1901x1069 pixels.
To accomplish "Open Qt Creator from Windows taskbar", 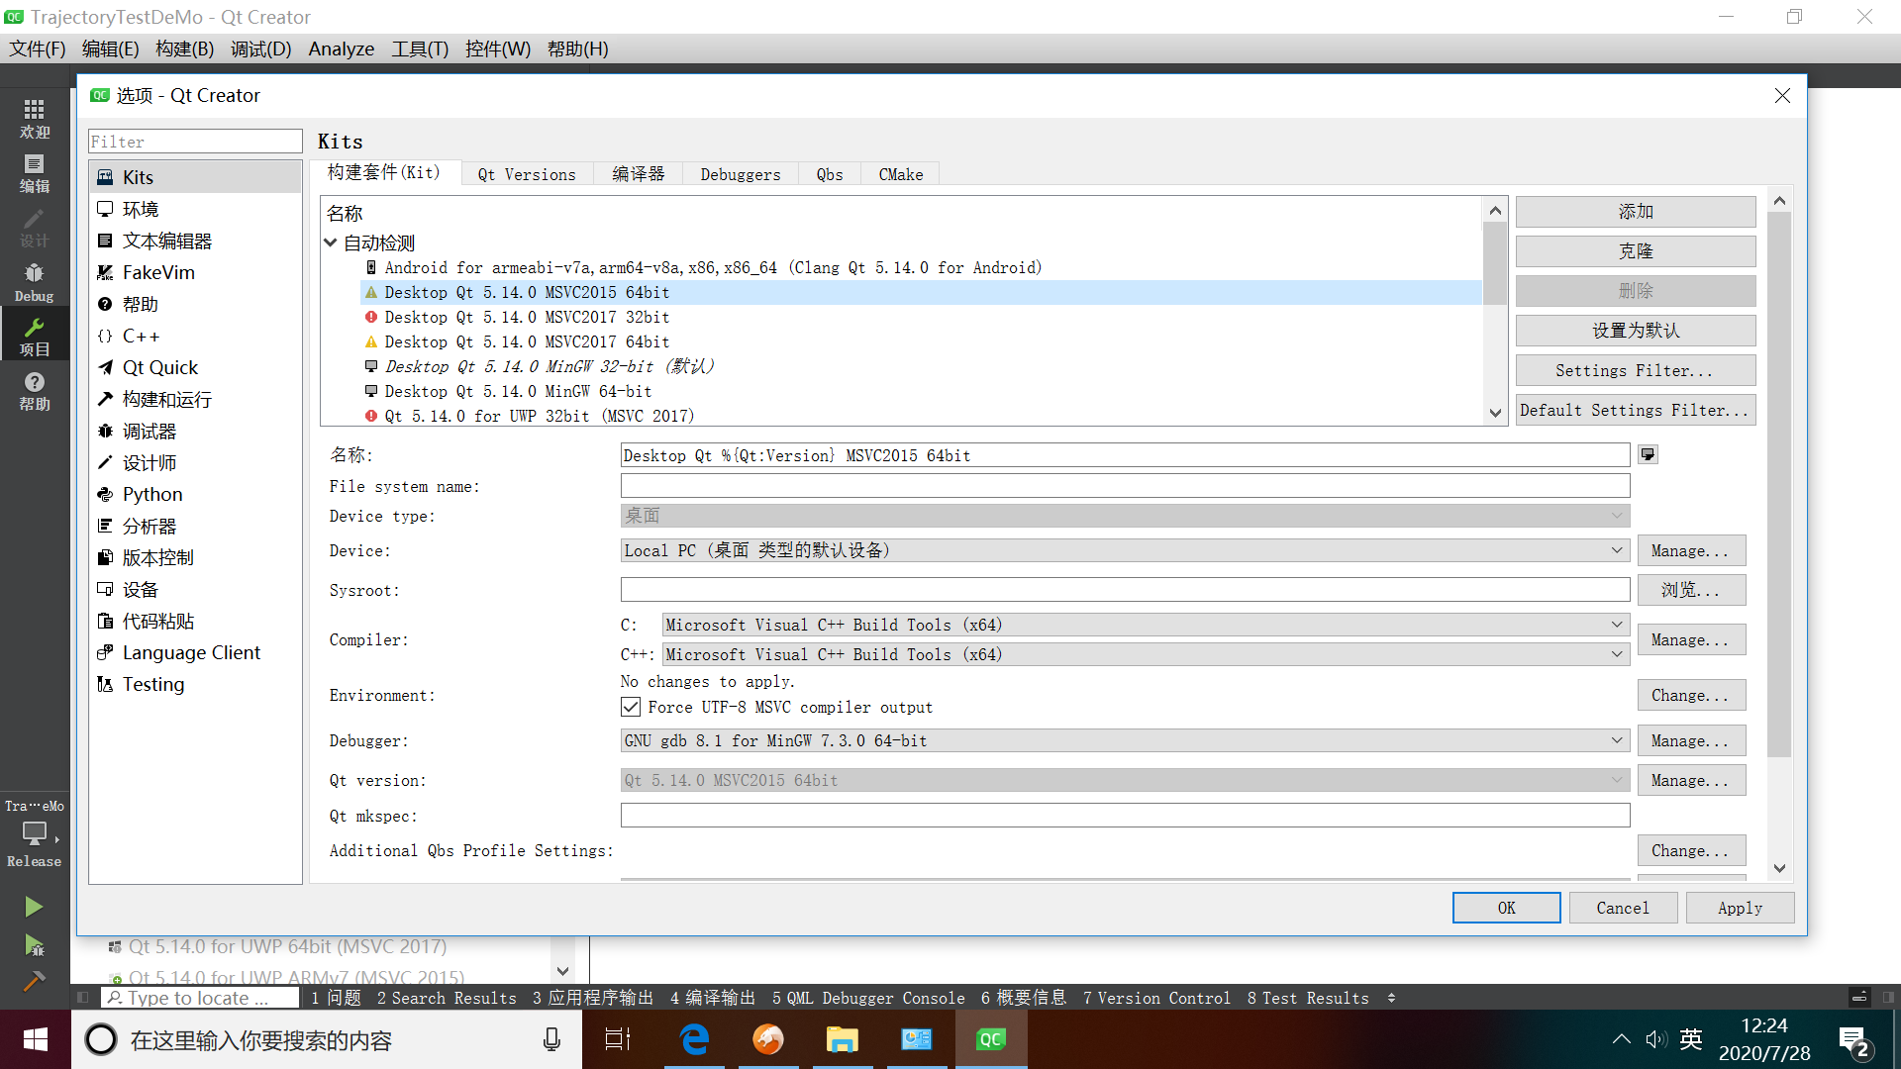I will coord(990,1039).
